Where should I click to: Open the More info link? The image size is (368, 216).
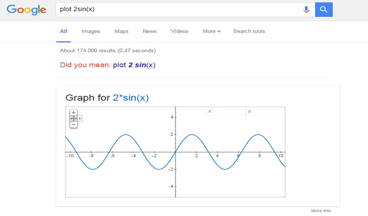(321, 211)
